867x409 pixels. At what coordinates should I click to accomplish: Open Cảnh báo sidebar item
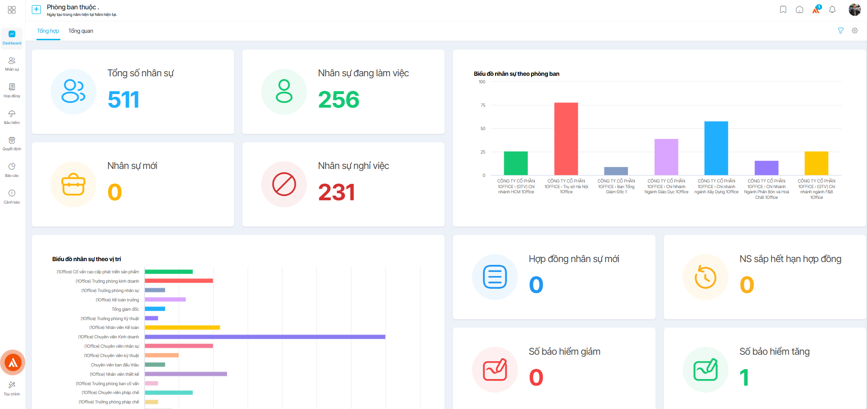pos(12,197)
